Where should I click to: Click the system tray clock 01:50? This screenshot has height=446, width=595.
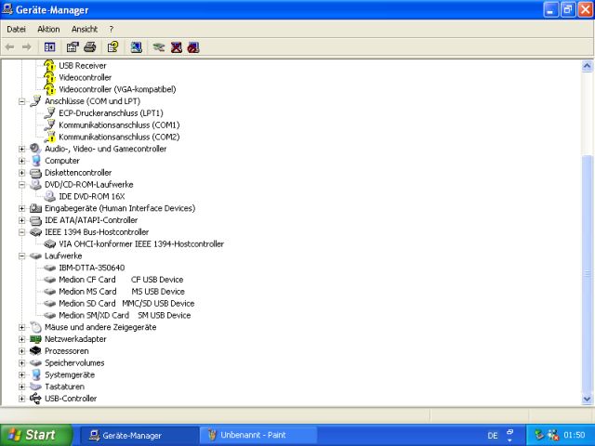pyautogui.click(x=575, y=435)
